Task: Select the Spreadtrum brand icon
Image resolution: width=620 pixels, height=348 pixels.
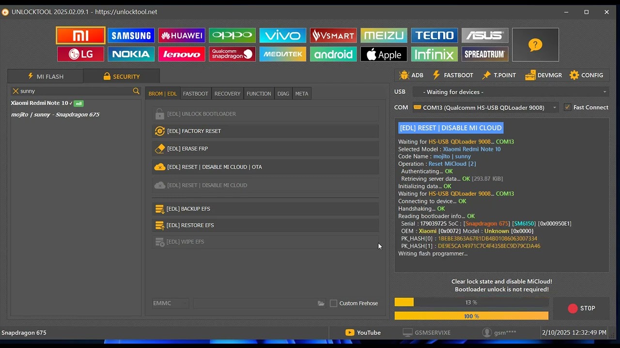Action: [485, 54]
